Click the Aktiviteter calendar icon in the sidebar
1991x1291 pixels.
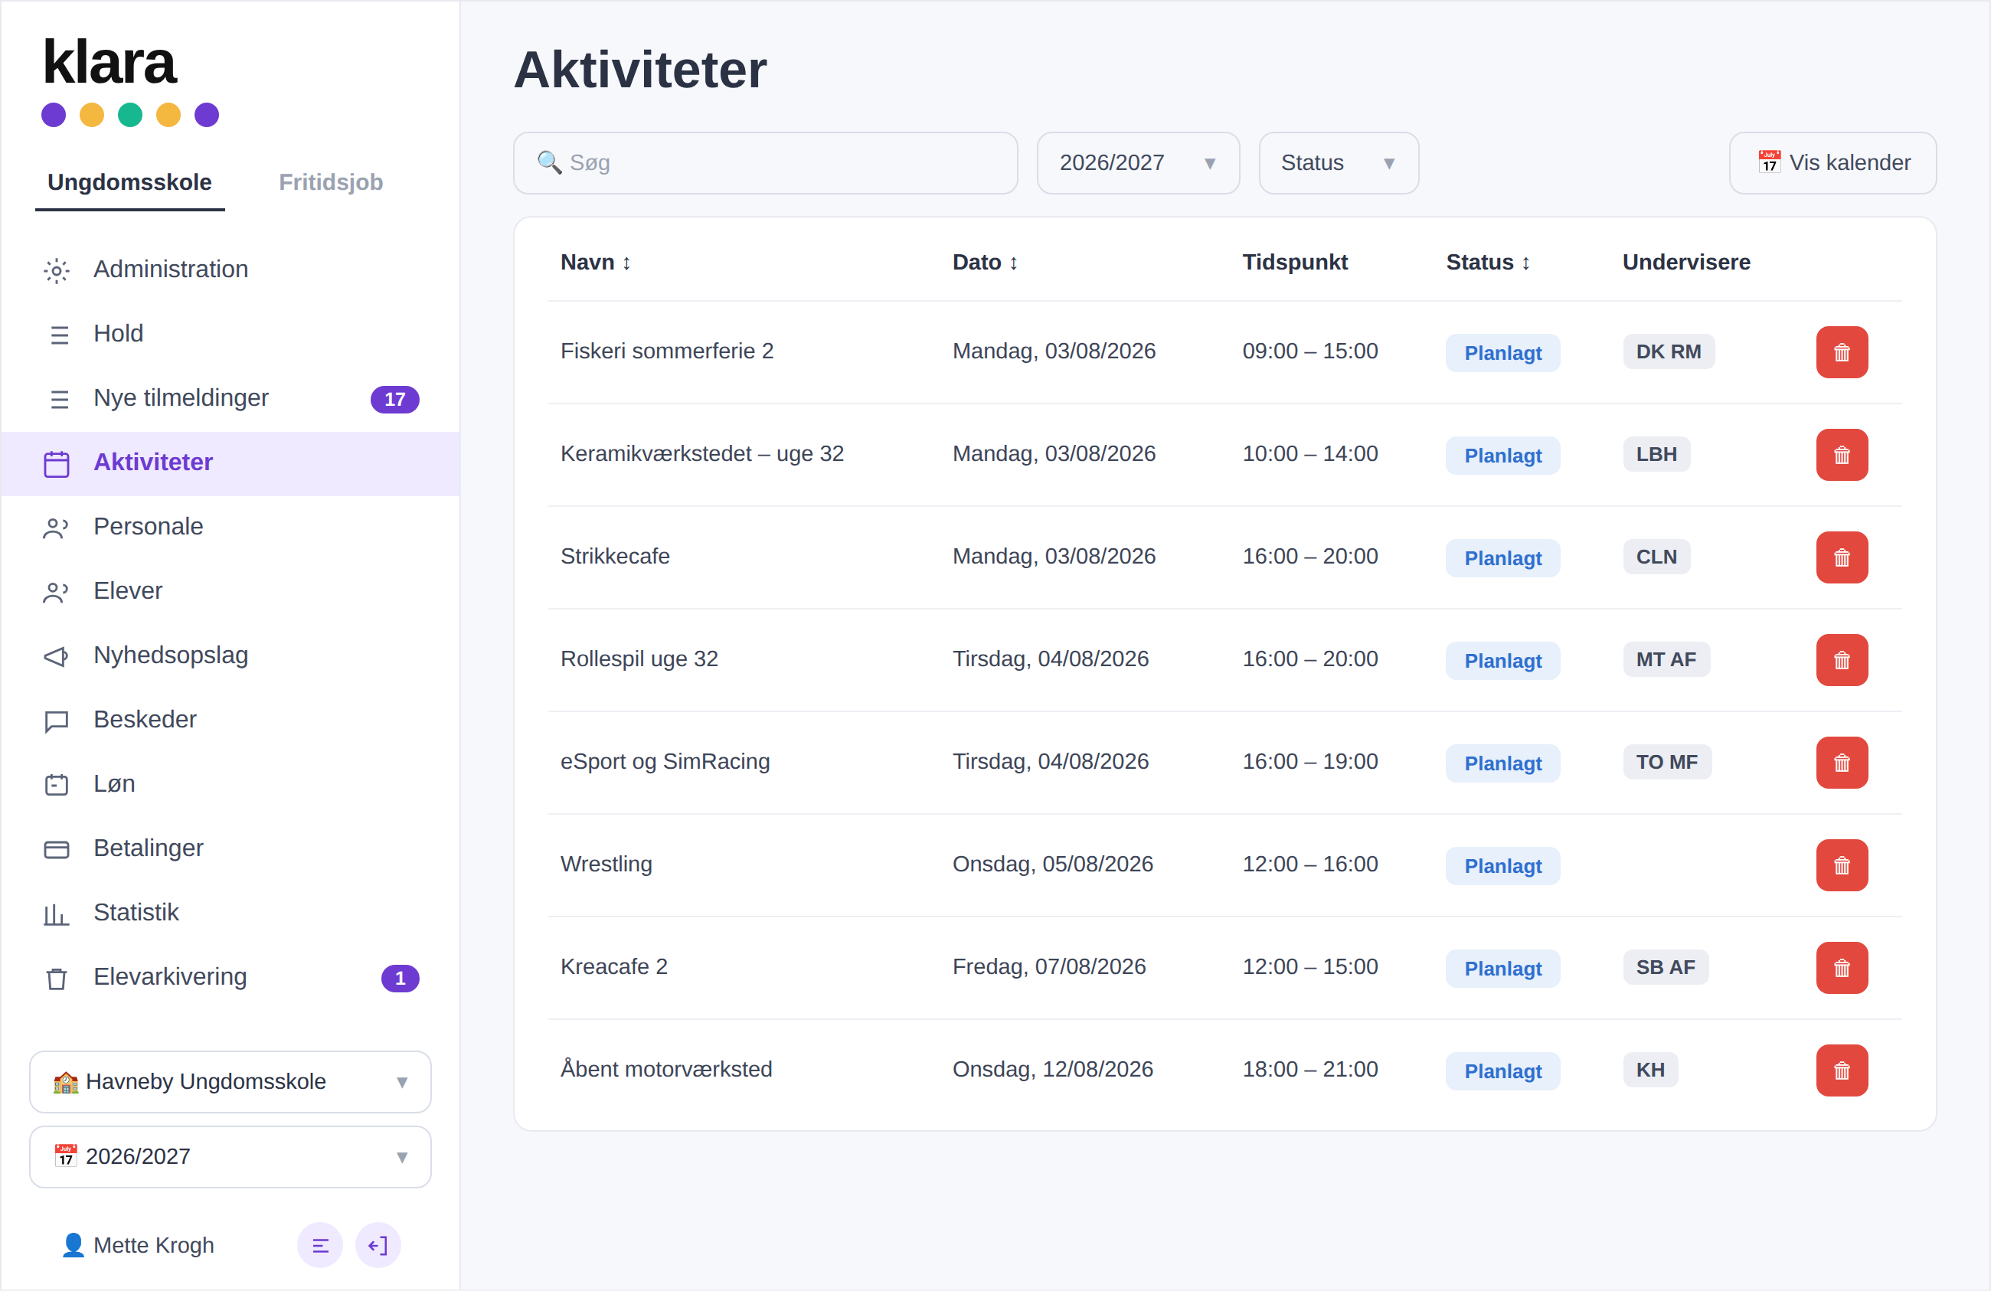(56, 463)
